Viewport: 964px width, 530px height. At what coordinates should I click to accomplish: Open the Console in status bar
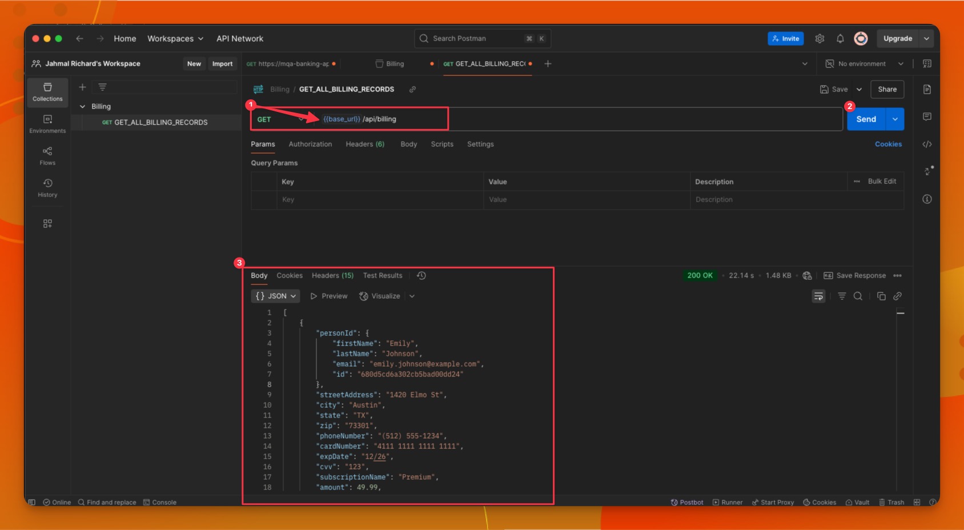click(x=160, y=502)
